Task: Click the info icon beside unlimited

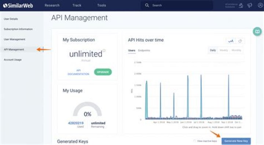Action: (x=104, y=50)
